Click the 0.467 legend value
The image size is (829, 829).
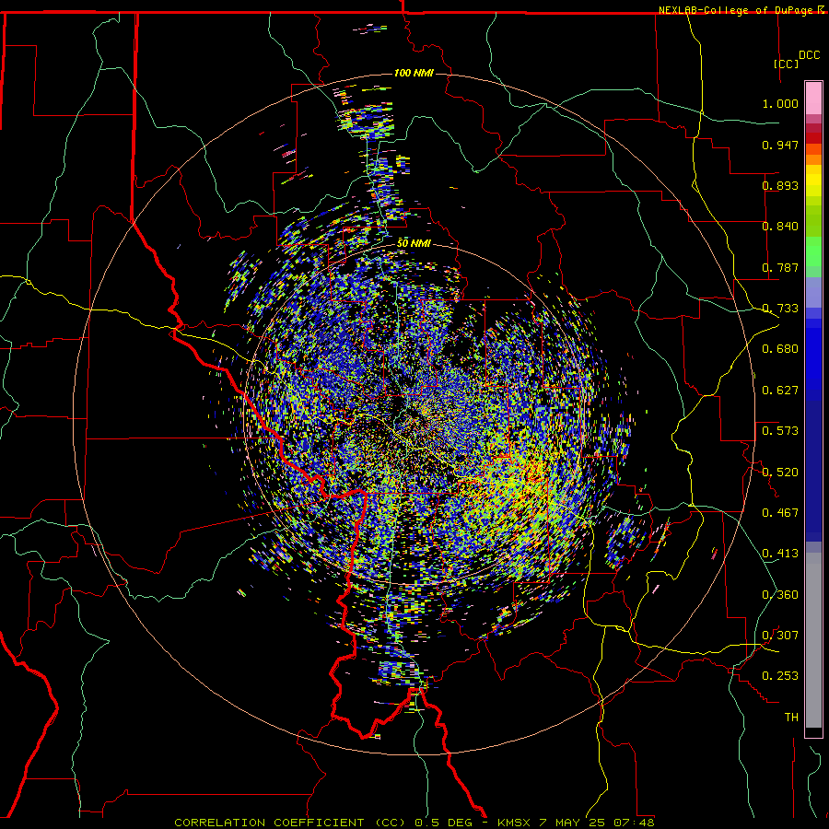pyautogui.click(x=780, y=513)
